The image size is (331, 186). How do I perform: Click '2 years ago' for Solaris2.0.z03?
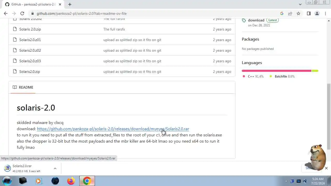click(222, 61)
